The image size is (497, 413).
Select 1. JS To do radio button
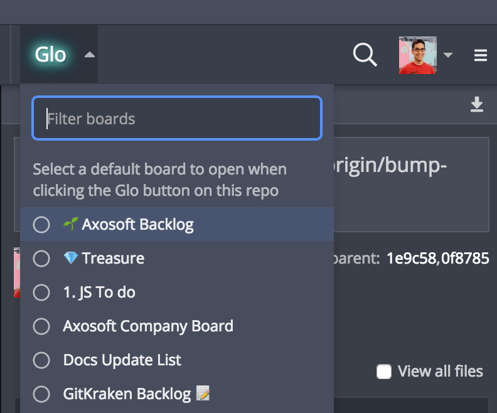41,292
